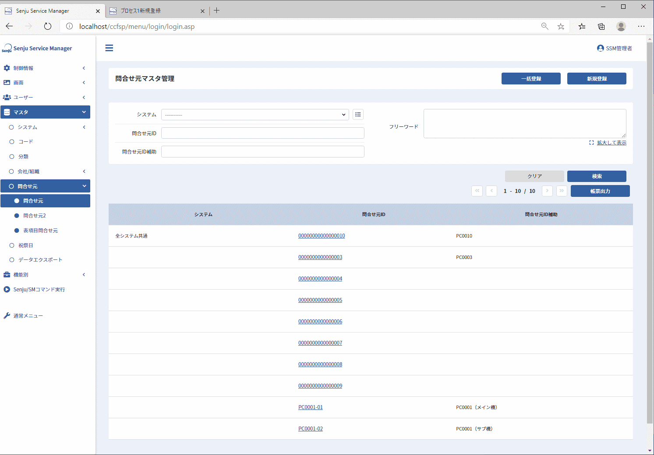
Task: Click the Senju Service Manager logo
Action: (37, 48)
